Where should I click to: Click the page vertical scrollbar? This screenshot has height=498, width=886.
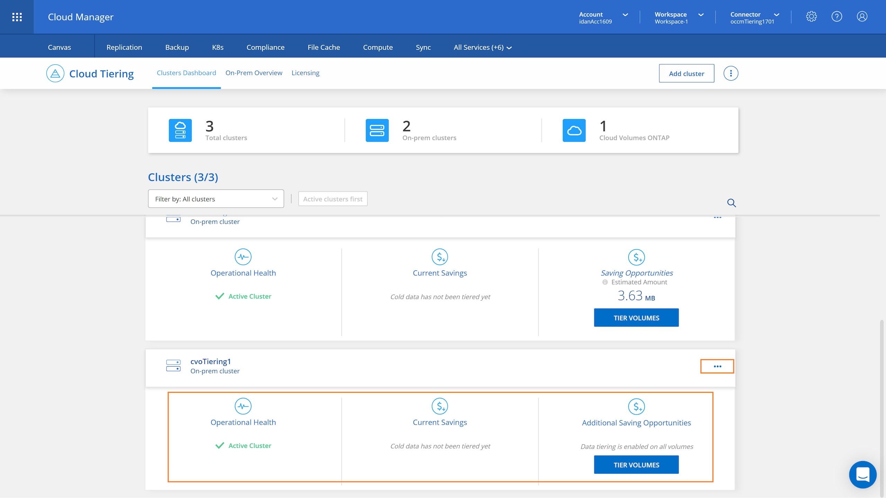(x=882, y=398)
